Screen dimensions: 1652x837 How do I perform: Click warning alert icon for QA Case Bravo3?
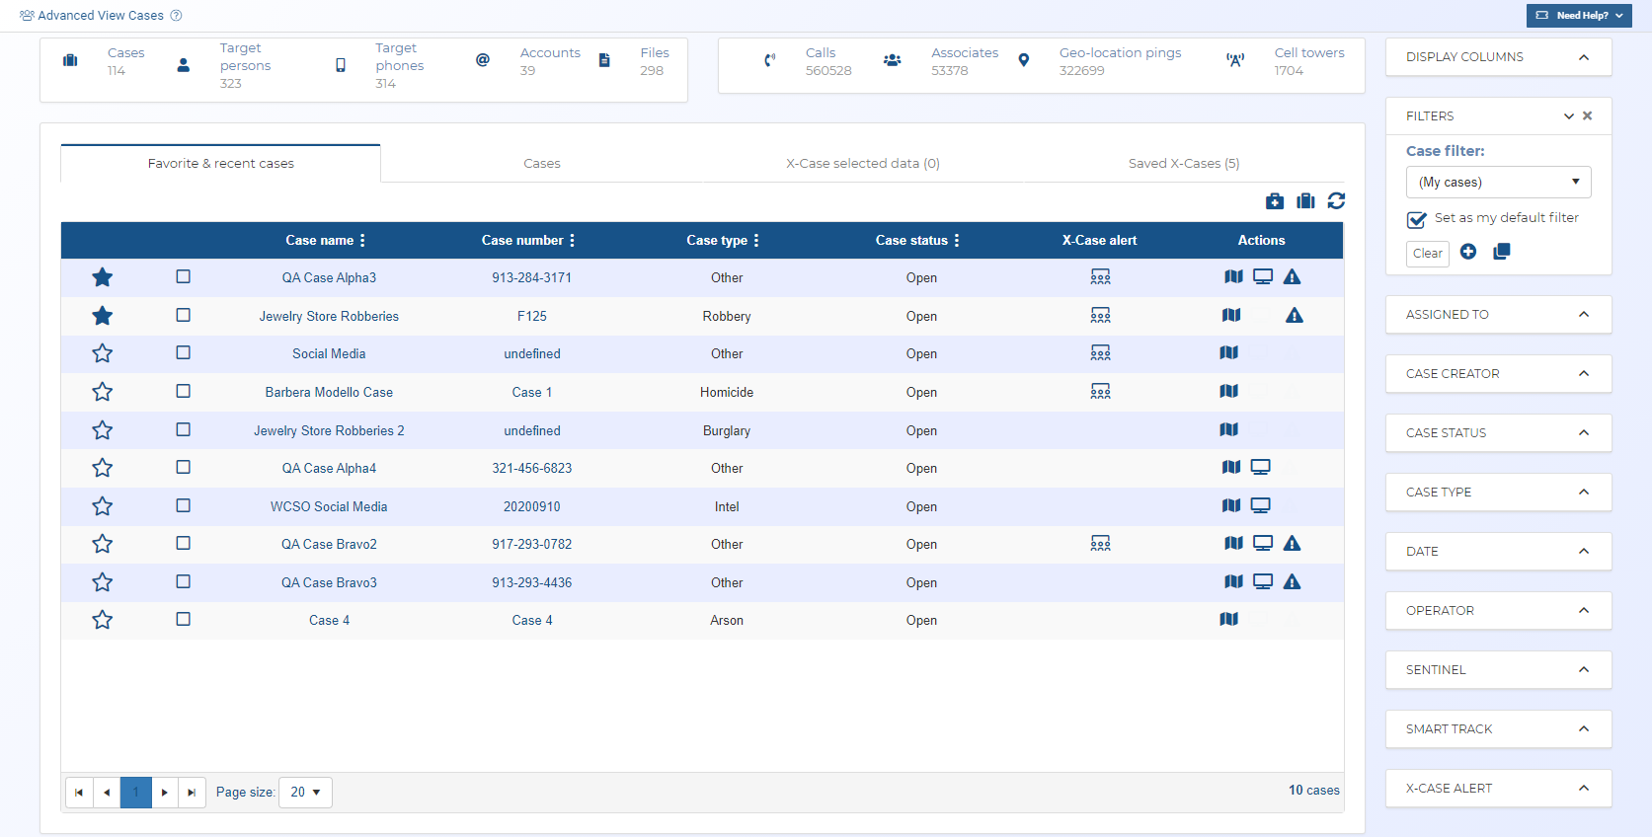(1292, 582)
